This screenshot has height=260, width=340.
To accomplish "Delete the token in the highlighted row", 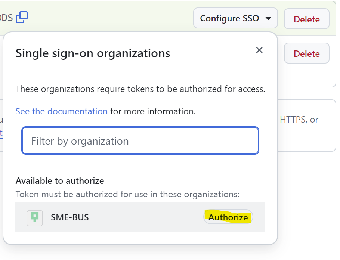I will click(307, 19).
